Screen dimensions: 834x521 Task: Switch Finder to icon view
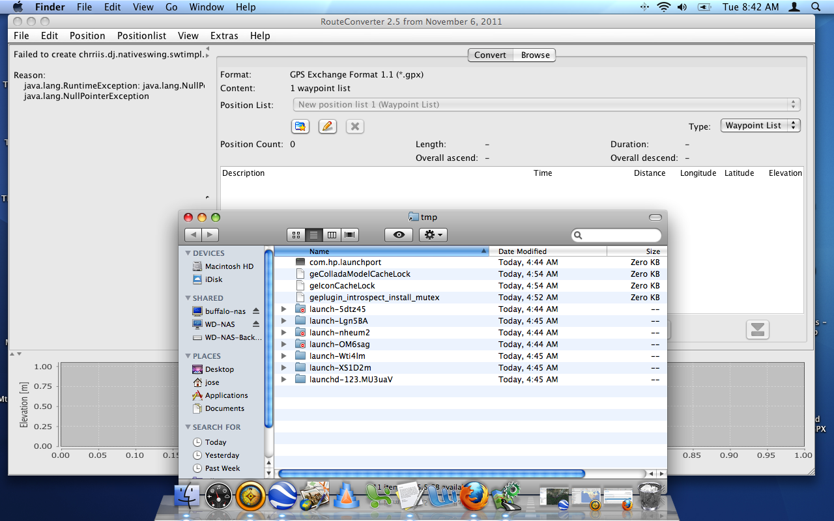click(296, 235)
